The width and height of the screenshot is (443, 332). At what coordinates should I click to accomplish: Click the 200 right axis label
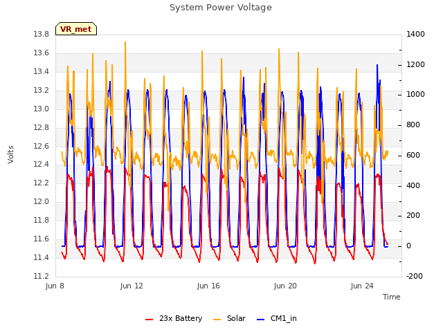(x=413, y=216)
